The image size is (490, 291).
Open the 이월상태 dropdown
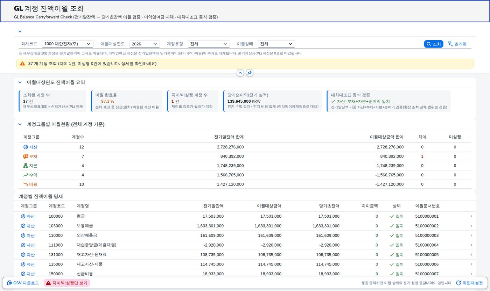click(276, 44)
